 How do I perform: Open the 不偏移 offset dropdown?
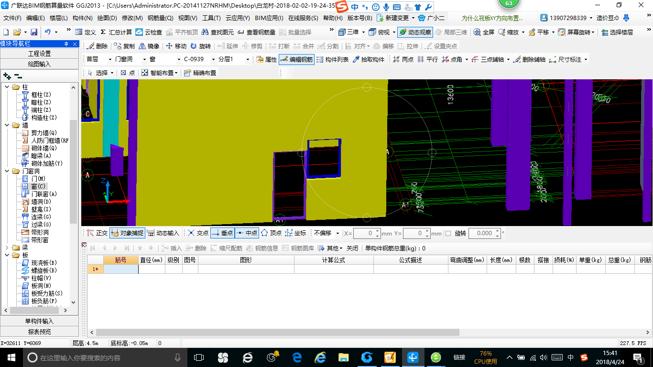coord(338,233)
